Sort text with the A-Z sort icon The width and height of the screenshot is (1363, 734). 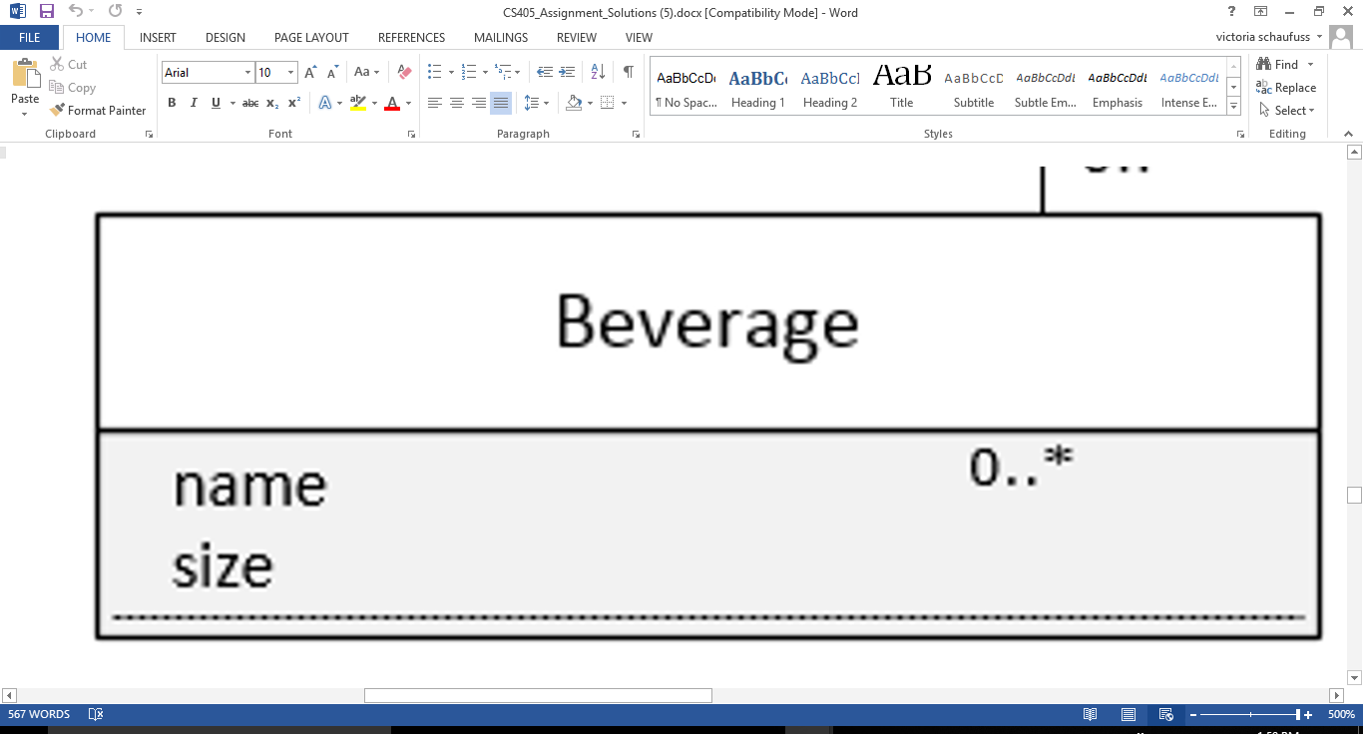pos(598,73)
